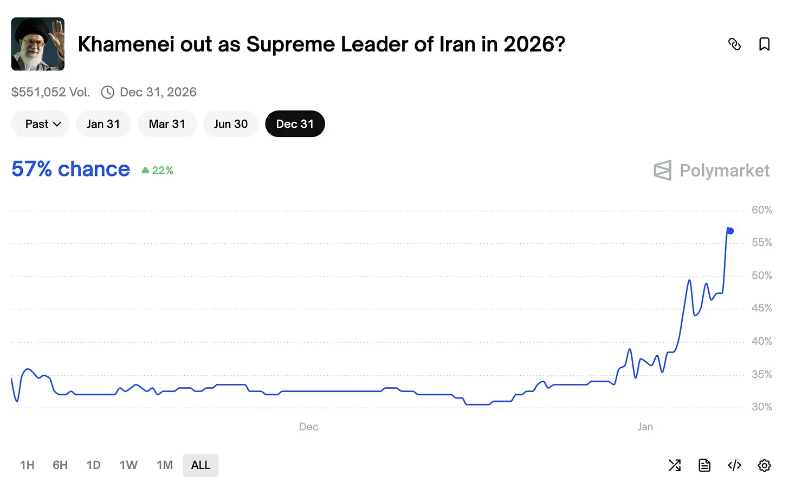Open the document notes icon
The width and height of the screenshot is (789, 496).
tap(704, 465)
